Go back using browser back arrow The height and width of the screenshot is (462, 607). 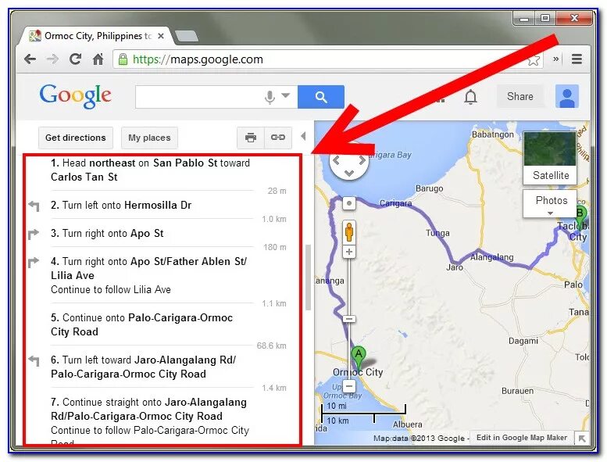click(x=30, y=59)
